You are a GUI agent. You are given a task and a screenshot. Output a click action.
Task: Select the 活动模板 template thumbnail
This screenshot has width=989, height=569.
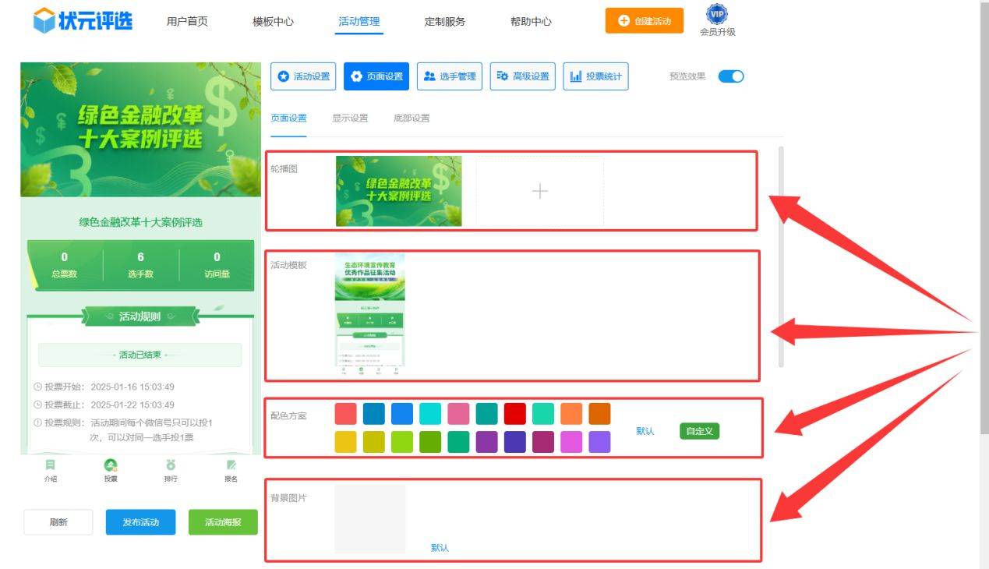tap(369, 315)
